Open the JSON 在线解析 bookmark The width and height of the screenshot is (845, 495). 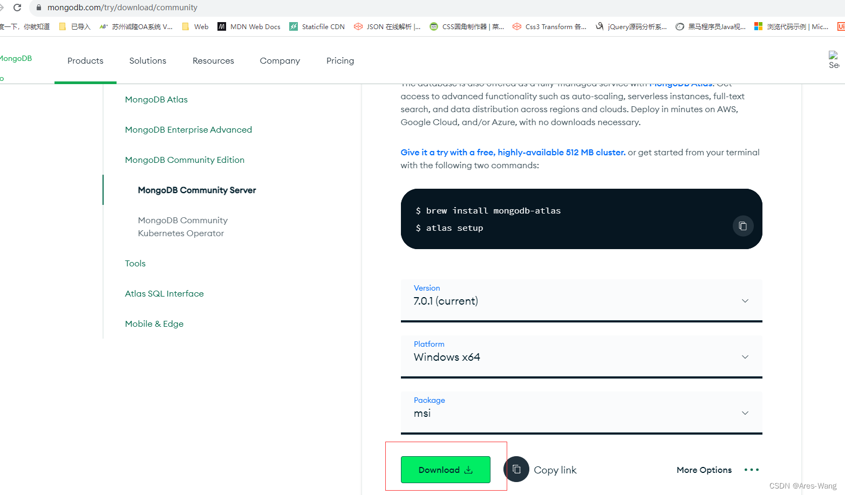coord(387,26)
